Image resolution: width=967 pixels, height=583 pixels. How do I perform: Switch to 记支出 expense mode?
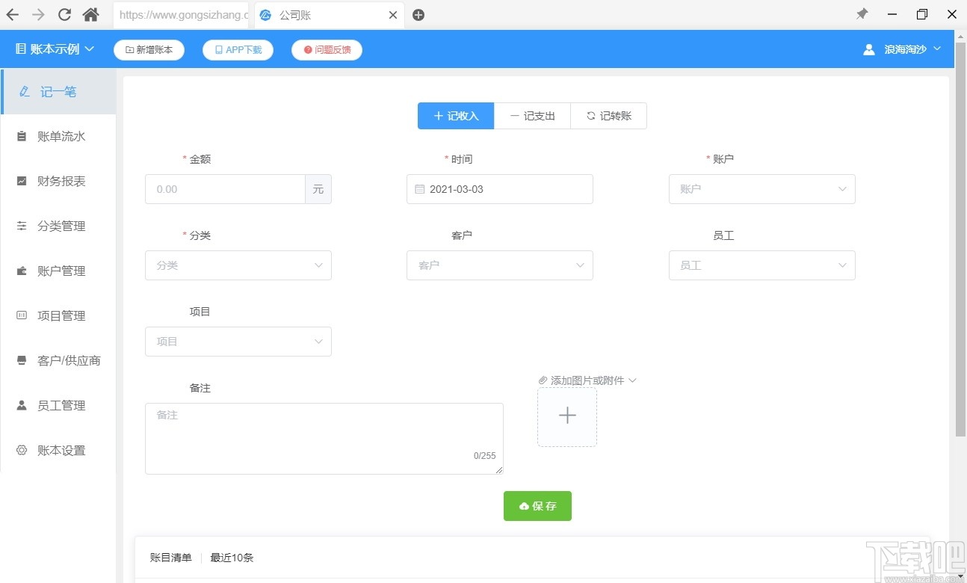532,116
